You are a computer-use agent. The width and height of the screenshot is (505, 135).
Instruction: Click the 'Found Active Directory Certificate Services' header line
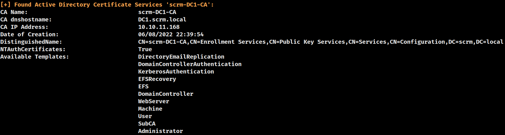pos(107,5)
